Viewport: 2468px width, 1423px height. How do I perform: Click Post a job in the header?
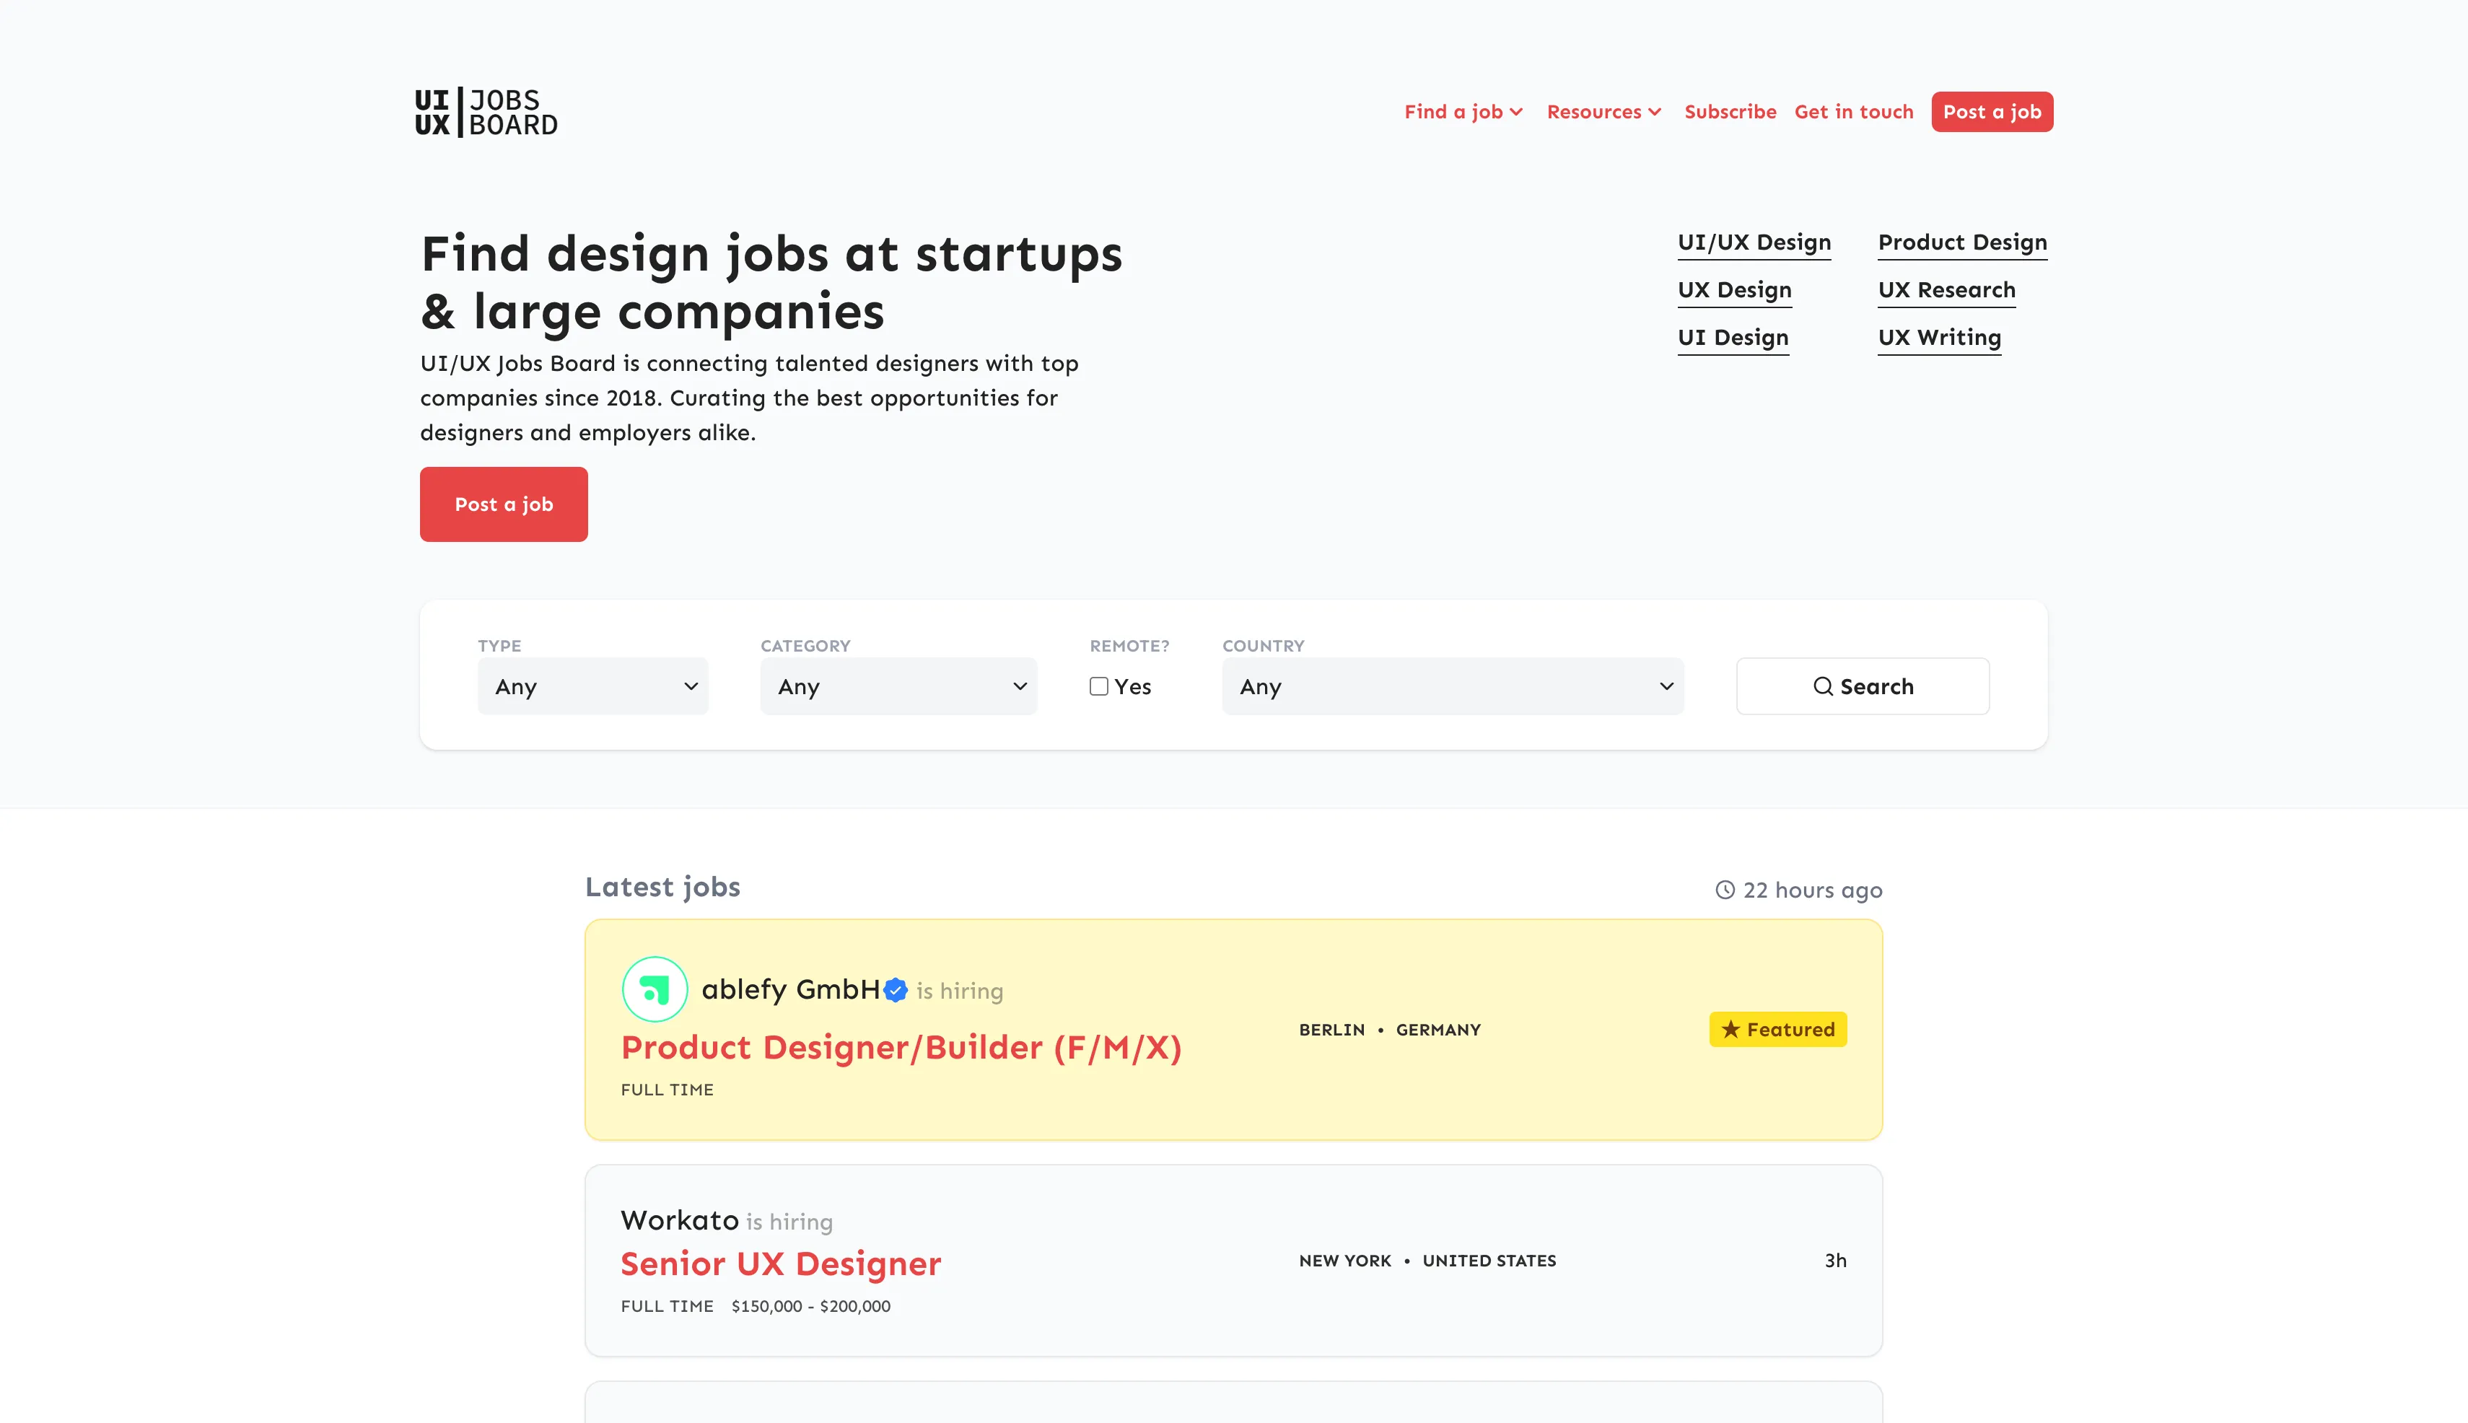coord(1991,111)
